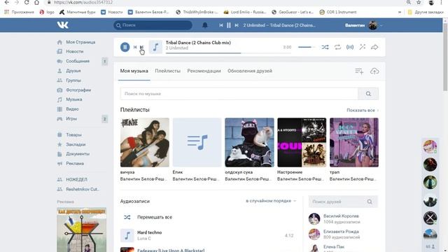Viewport: 448px width, 252px height.
Task: Toggle repeat for current track
Action: coord(337,47)
